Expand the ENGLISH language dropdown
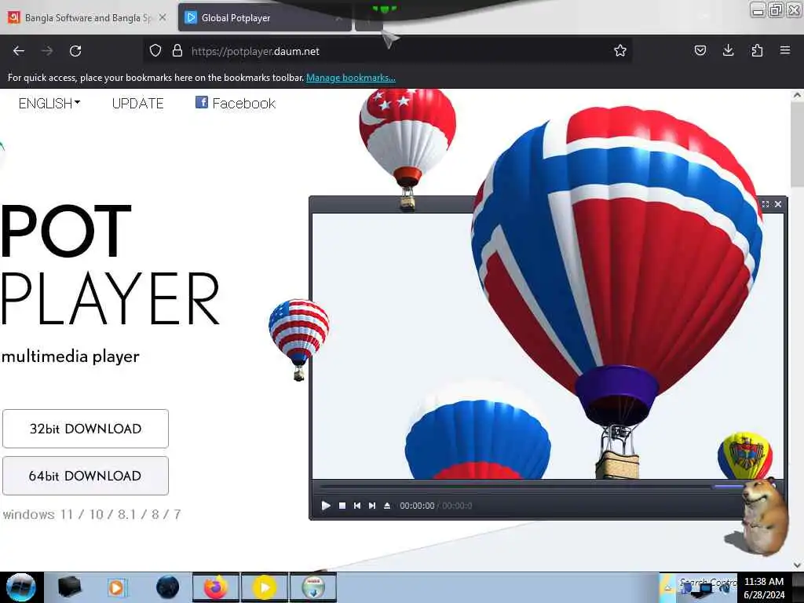804x603 pixels. (49, 104)
